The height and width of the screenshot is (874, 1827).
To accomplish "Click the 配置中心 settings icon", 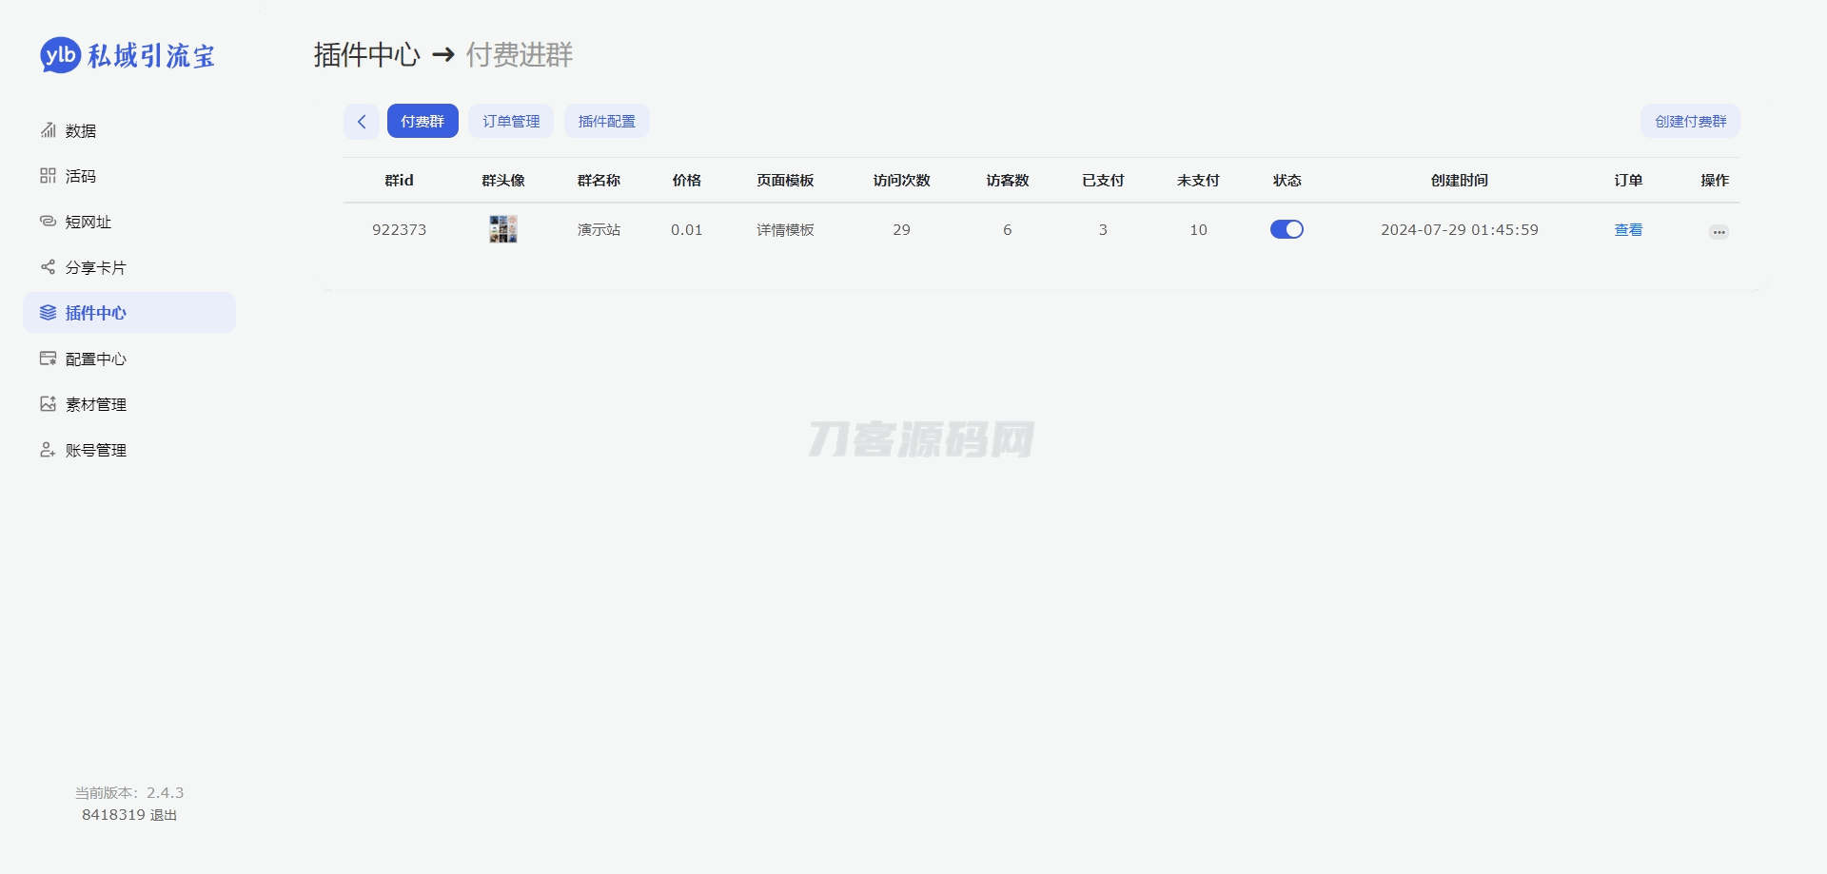I will pos(48,359).
